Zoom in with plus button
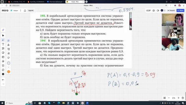This screenshot has width=186, height=105. click(x=178, y=98)
